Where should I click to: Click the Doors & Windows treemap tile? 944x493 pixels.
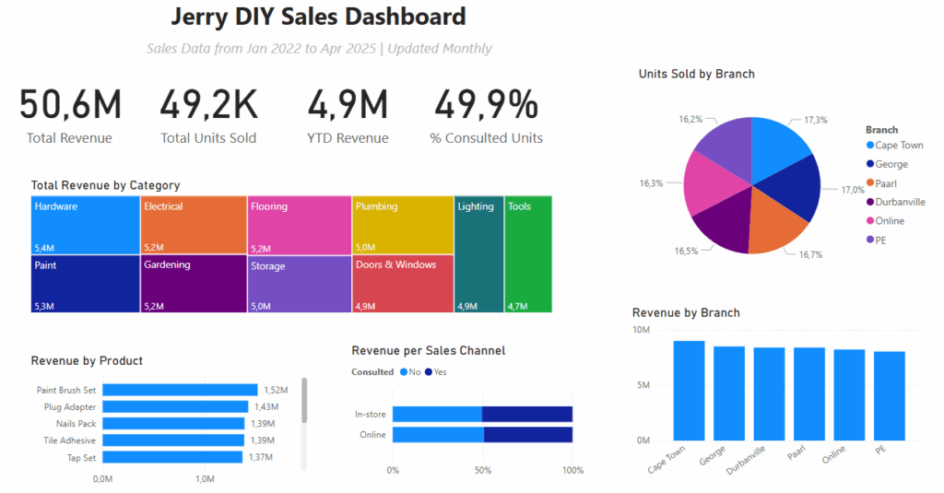(403, 284)
